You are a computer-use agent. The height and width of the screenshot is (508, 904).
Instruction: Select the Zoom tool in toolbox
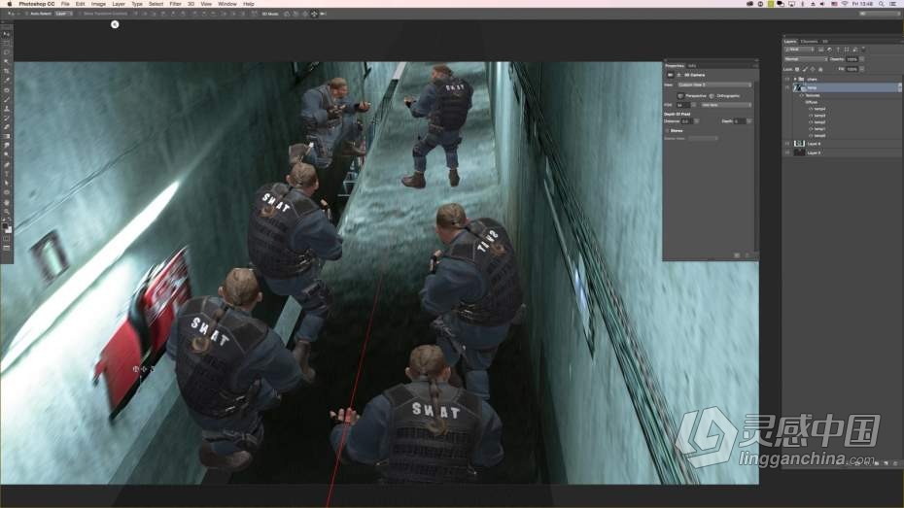[x=7, y=212]
